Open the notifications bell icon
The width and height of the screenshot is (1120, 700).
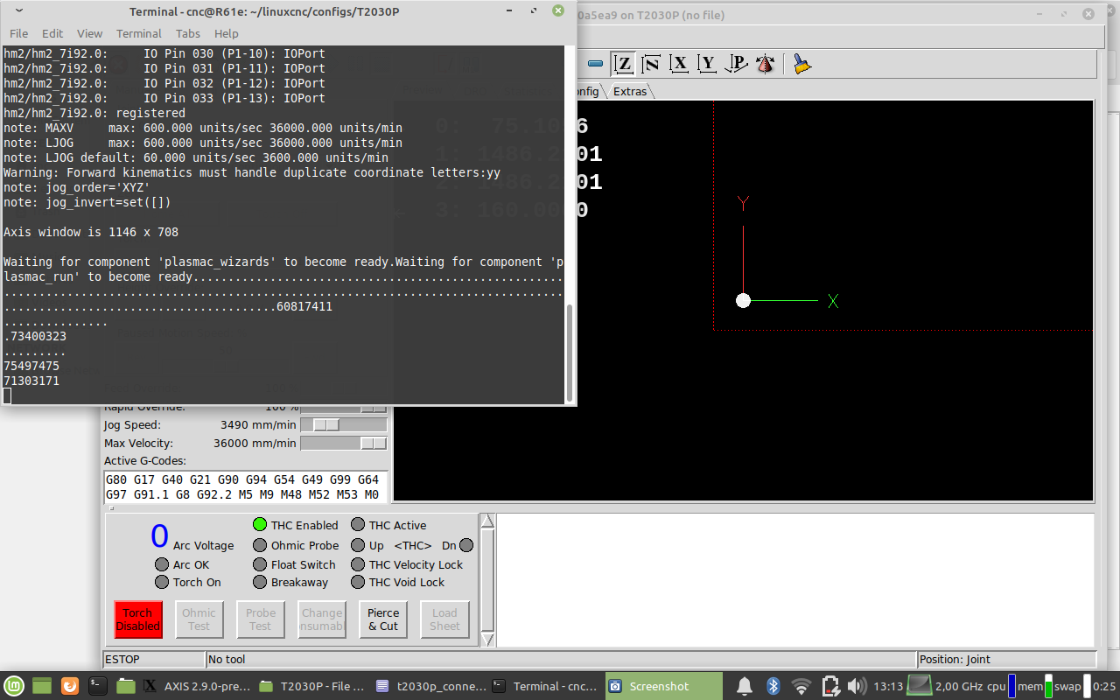745,686
